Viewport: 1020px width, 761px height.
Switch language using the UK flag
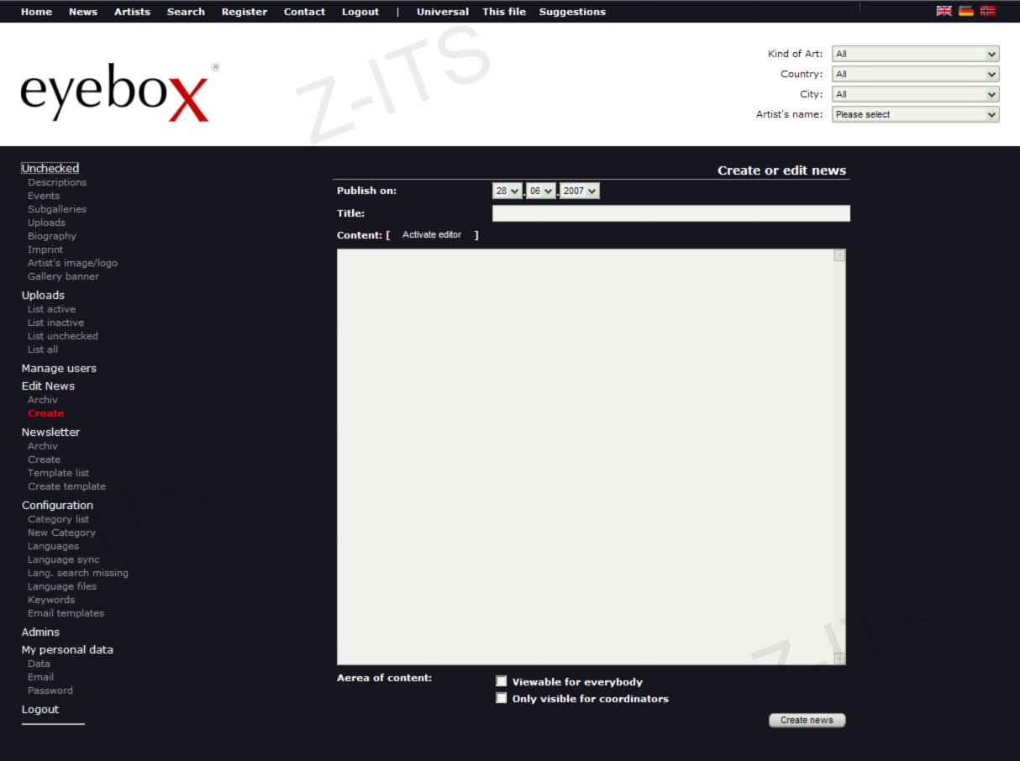coord(944,11)
